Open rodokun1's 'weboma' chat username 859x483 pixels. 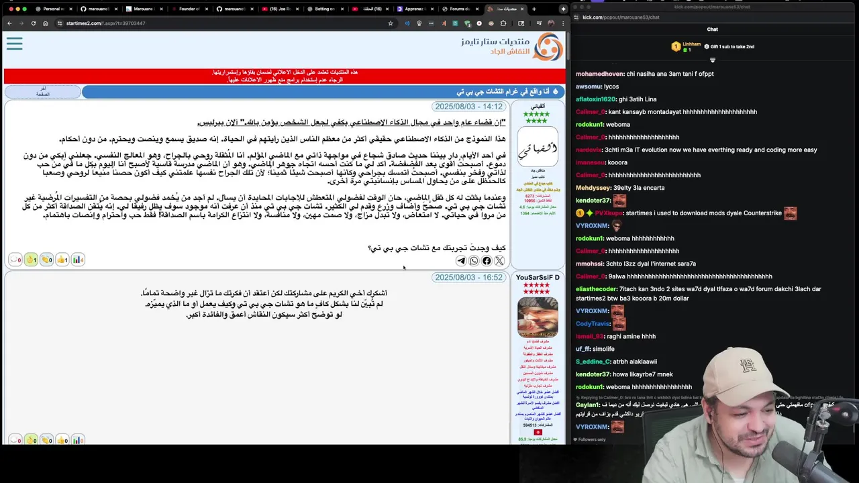click(590, 124)
